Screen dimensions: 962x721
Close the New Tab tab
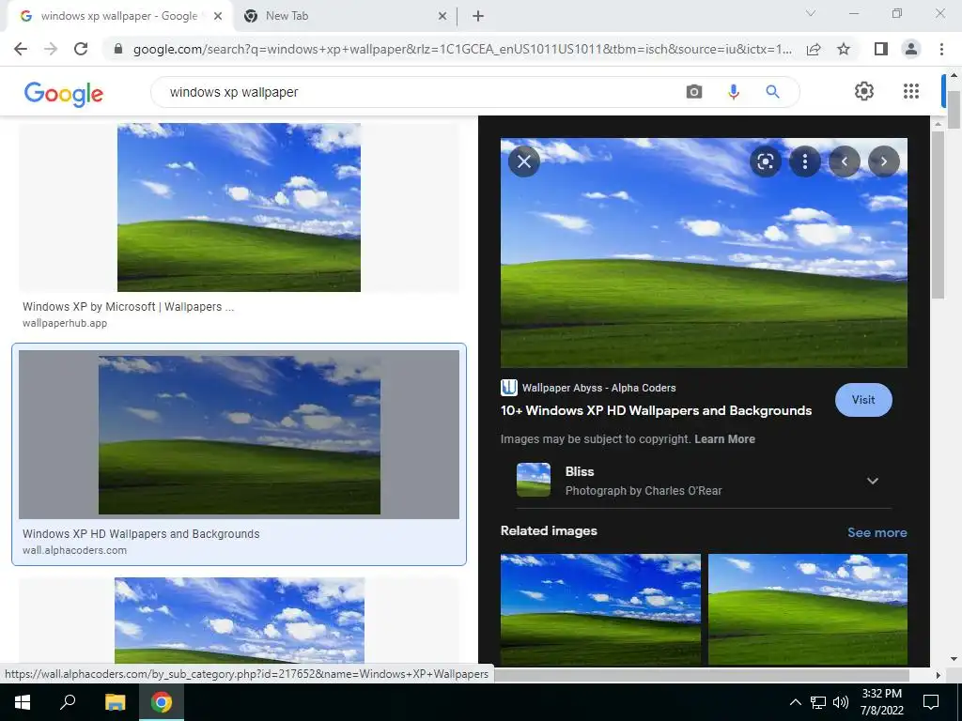442,17
